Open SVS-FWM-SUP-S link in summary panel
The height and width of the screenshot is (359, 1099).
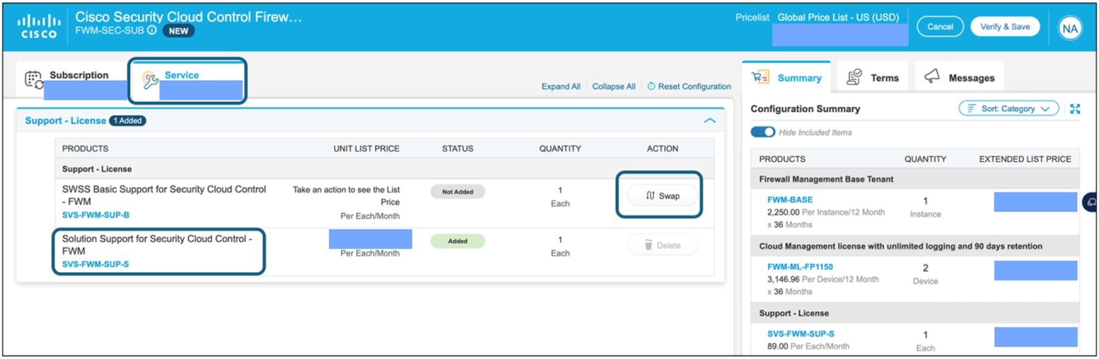coord(800,334)
